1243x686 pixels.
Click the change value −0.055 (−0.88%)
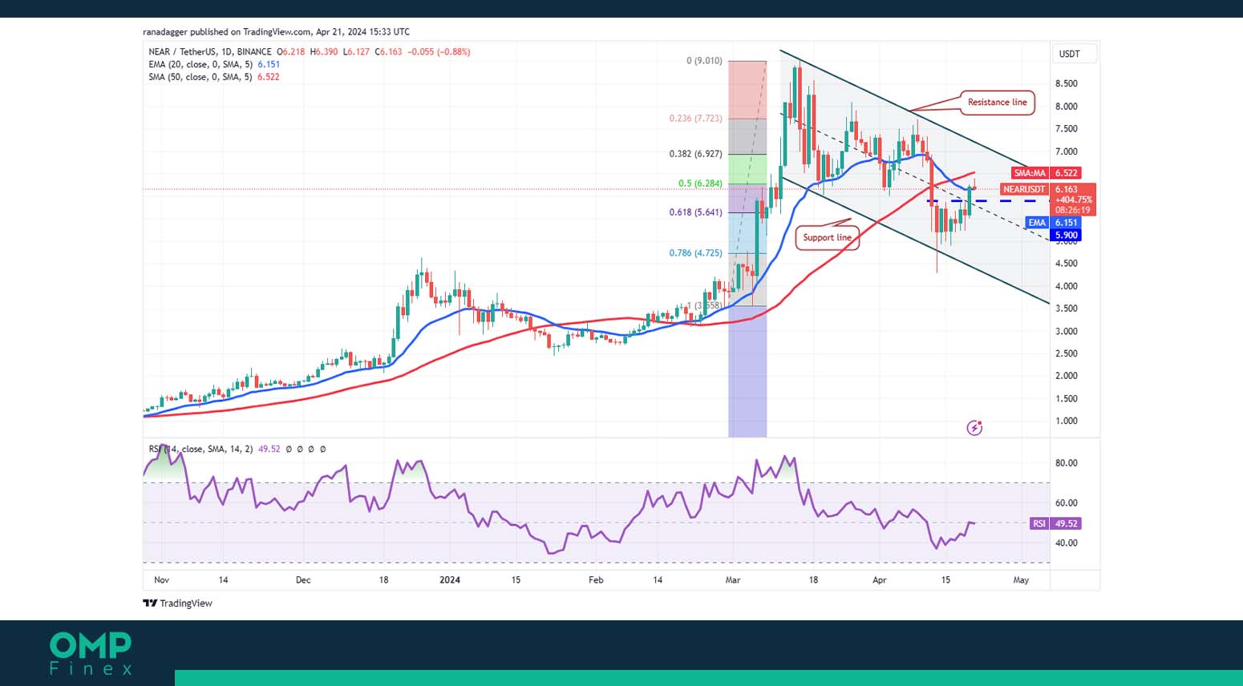coord(439,52)
